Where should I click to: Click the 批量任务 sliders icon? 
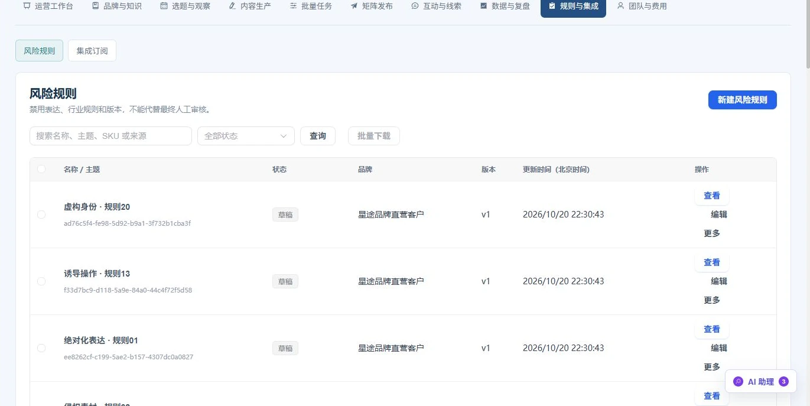tap(294, 6)
